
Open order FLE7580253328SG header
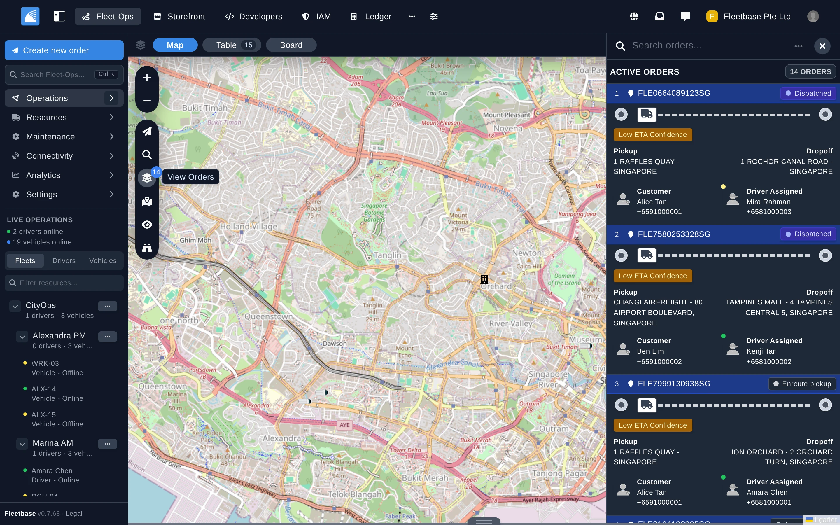click(x=723, y=235)
